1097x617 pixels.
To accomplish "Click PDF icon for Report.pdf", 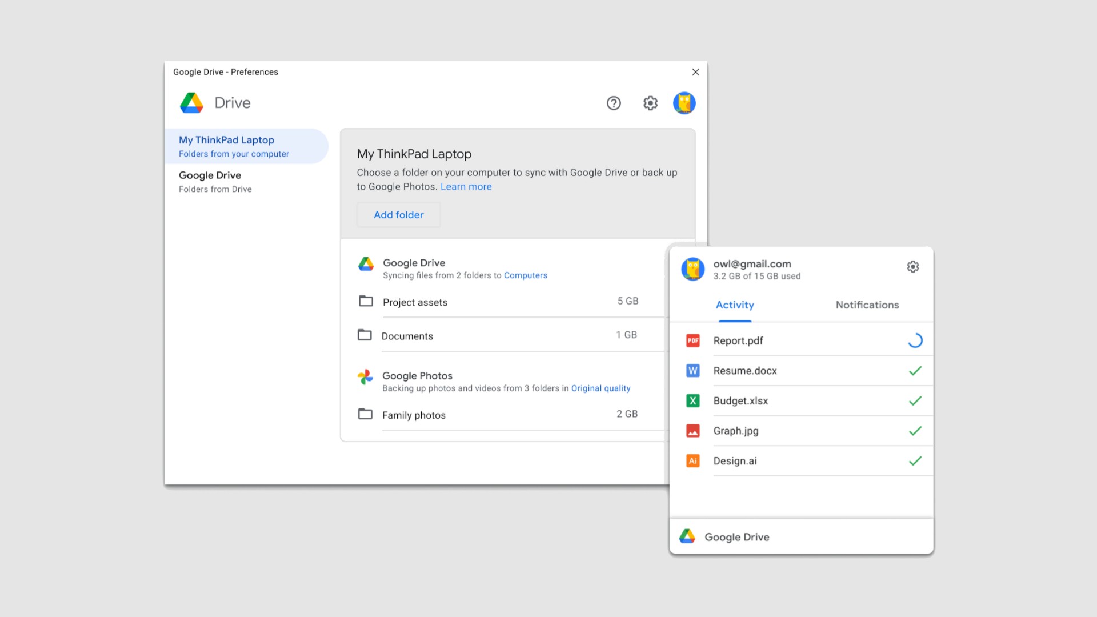I will click(x=693, y=340).
